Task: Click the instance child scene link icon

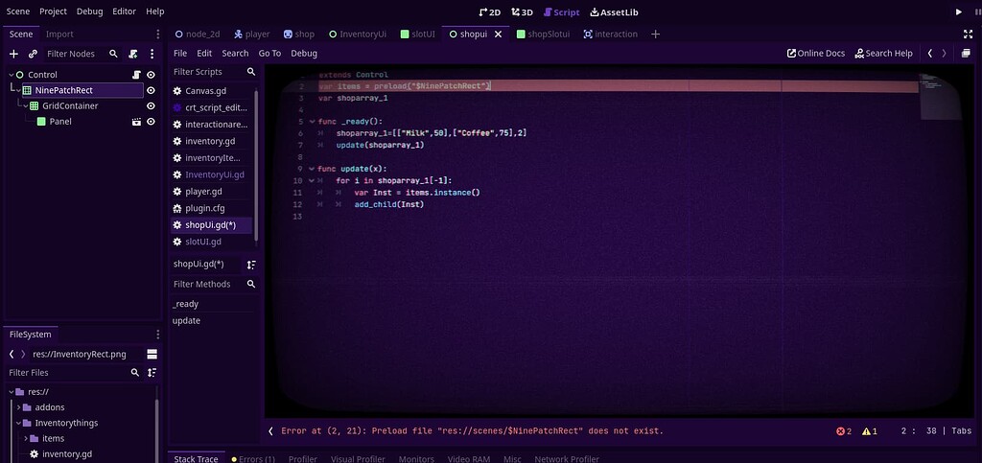Action: pos(33,55)
